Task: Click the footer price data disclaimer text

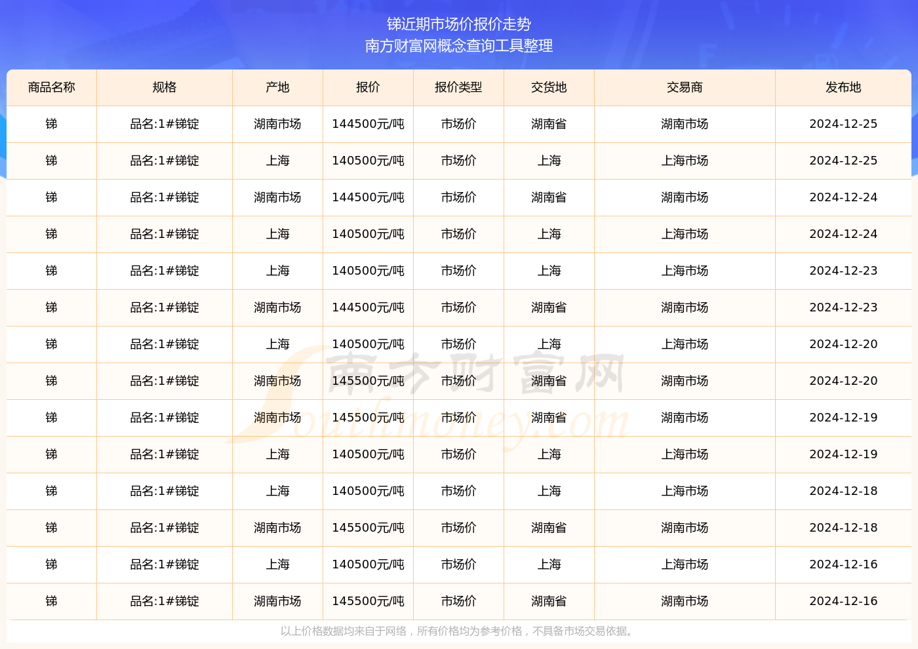Action: pyautogui.click(x=459, y=631)
